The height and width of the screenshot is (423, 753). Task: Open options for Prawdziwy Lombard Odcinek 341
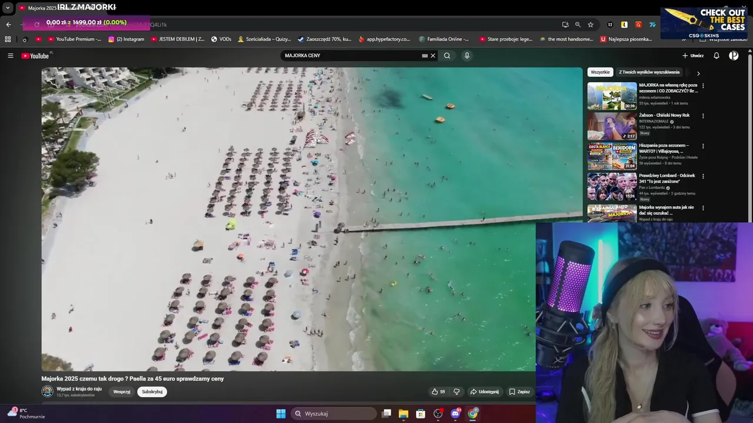click(703, 176)
